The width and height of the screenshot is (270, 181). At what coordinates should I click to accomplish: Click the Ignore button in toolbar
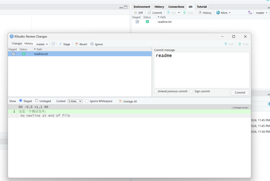(x=97, y=44)
